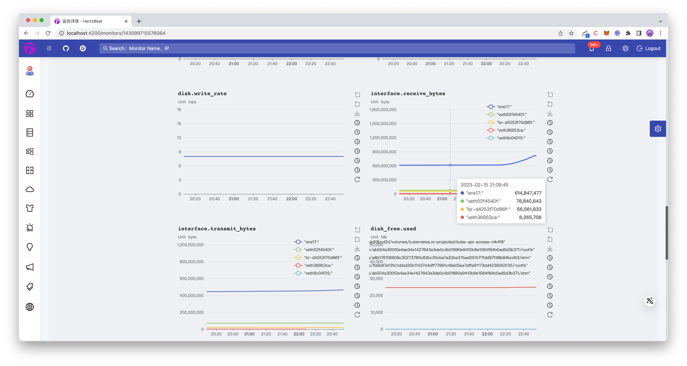Expand the Chrome tab search chevron
687x366 pixels.
point(660,21)
